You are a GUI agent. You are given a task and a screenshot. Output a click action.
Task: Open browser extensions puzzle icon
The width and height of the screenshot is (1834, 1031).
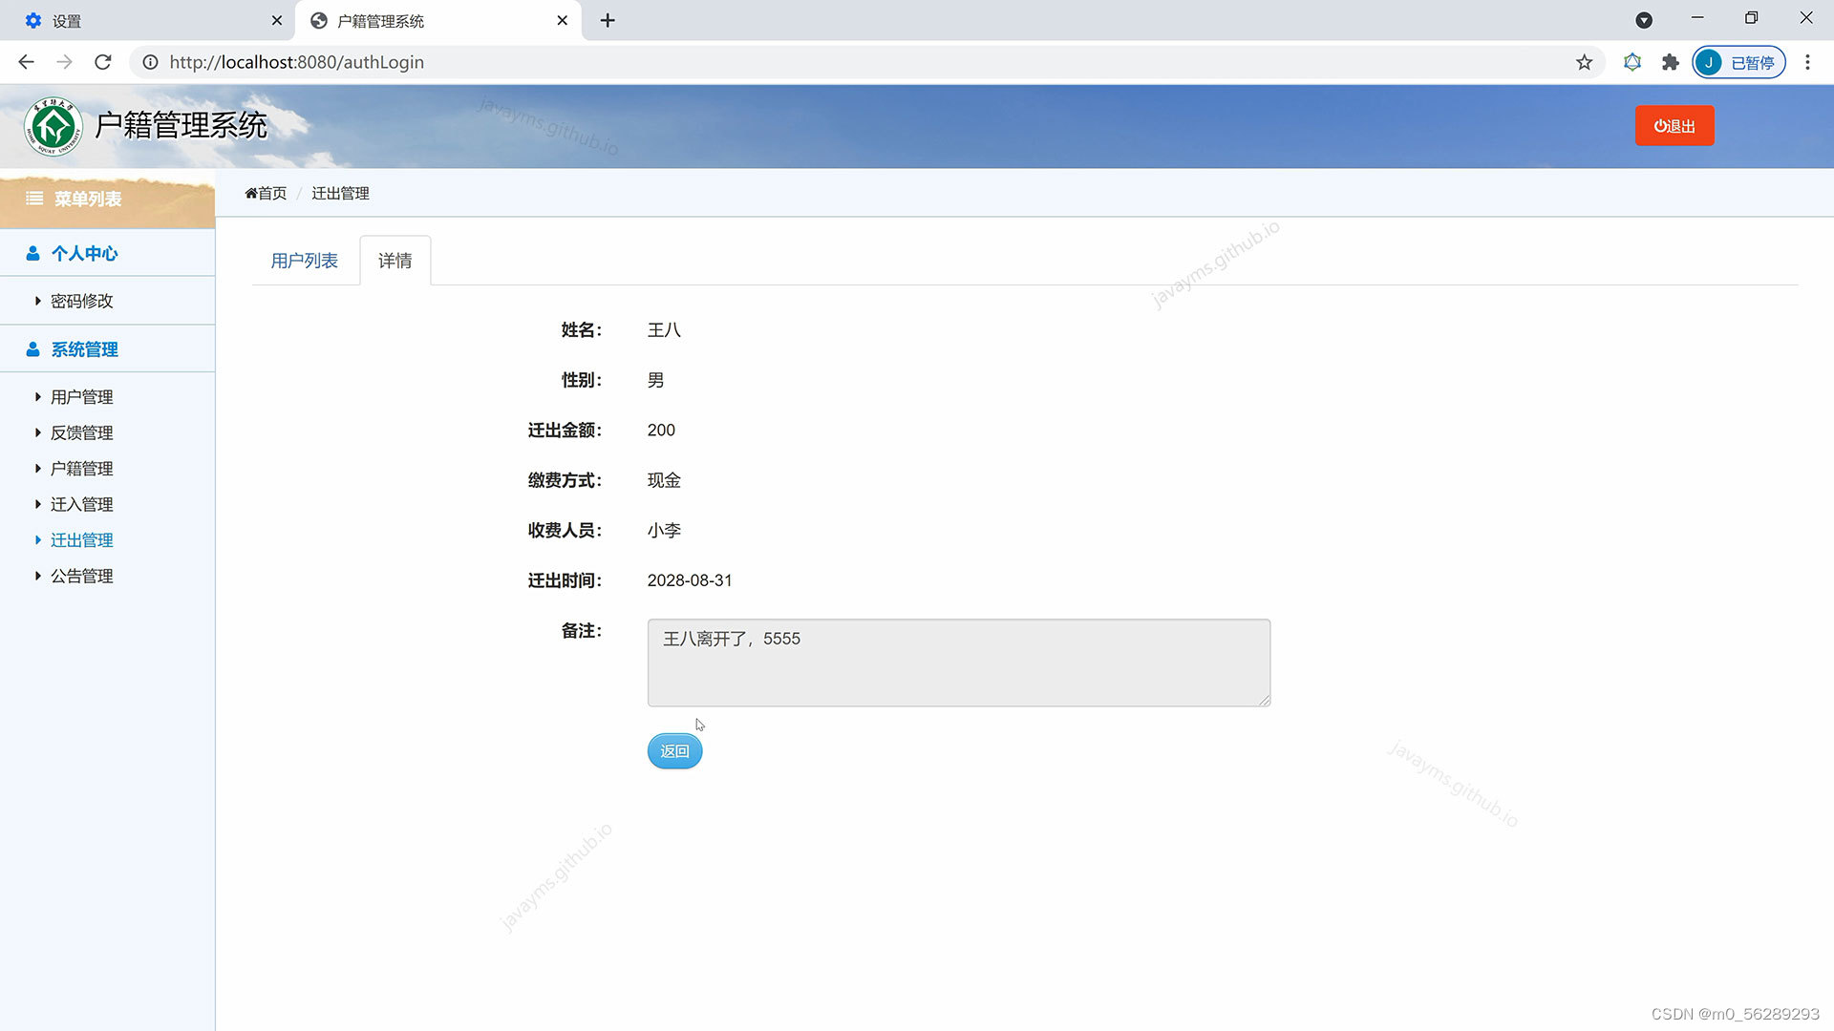pyautogui.click(x=1670, y=62)
